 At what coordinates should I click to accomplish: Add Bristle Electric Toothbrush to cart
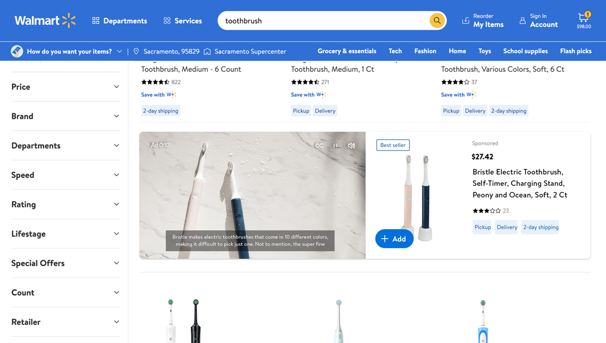pyautogui.click(x=394, y=239)
